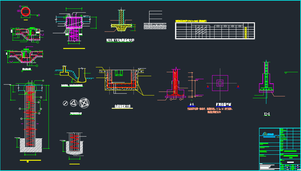Select the magenta square in title block corner
Screen dimensions: 301x171
pos(298,167)
